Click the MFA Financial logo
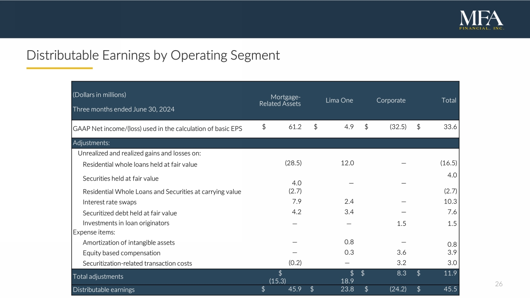Screen dimensions: 530x298 [481, 20]
